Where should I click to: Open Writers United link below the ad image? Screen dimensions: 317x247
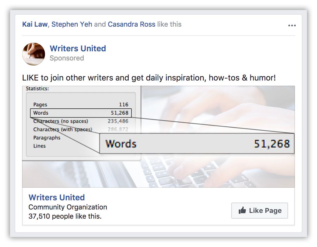point(56,197)
